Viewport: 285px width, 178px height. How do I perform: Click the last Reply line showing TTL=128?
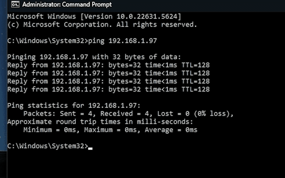coord(109,89)
